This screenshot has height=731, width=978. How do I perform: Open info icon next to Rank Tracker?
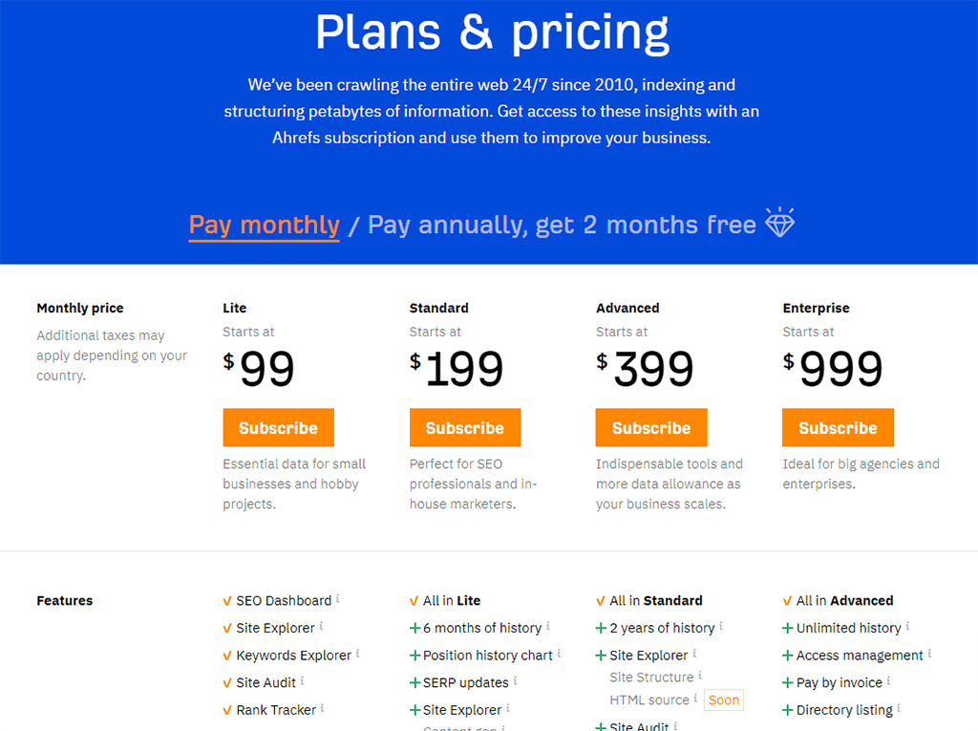tap(323, 708)
